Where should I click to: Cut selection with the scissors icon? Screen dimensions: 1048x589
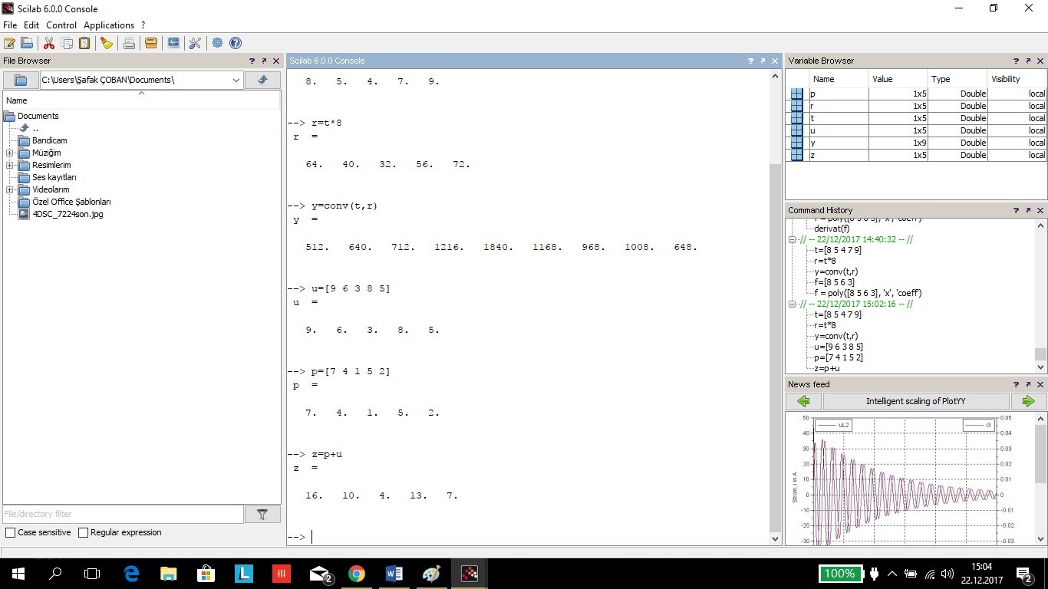click(49, 43)
